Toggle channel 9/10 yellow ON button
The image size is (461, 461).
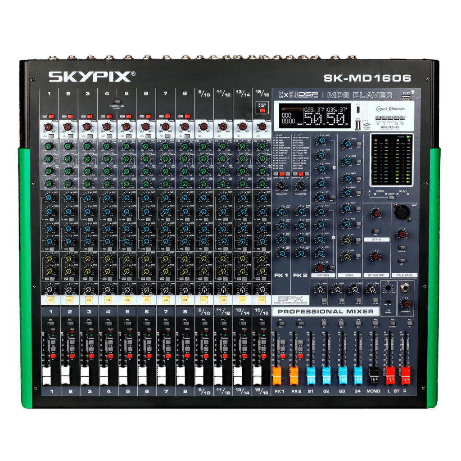click(204, 300)
